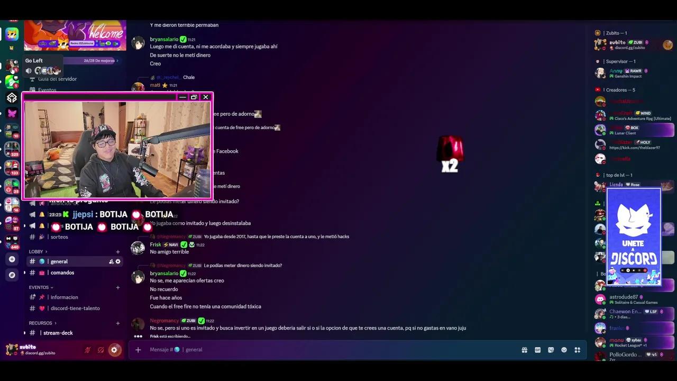The image size is (677, 381).
Task: Click the message 'Fue hace años'
Action: (x=166, y=298)
